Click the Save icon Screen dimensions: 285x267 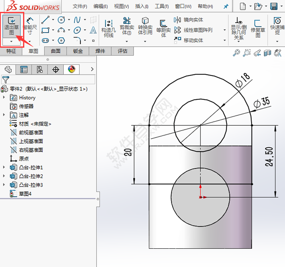pyautogui.click(x=274, y=6)
